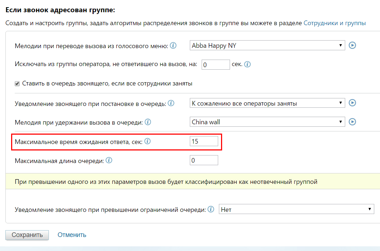The width and height of the screenshot is (380, 251).
Task: Open the Сотрудники и группы link
Action: (x=334, y=23)
